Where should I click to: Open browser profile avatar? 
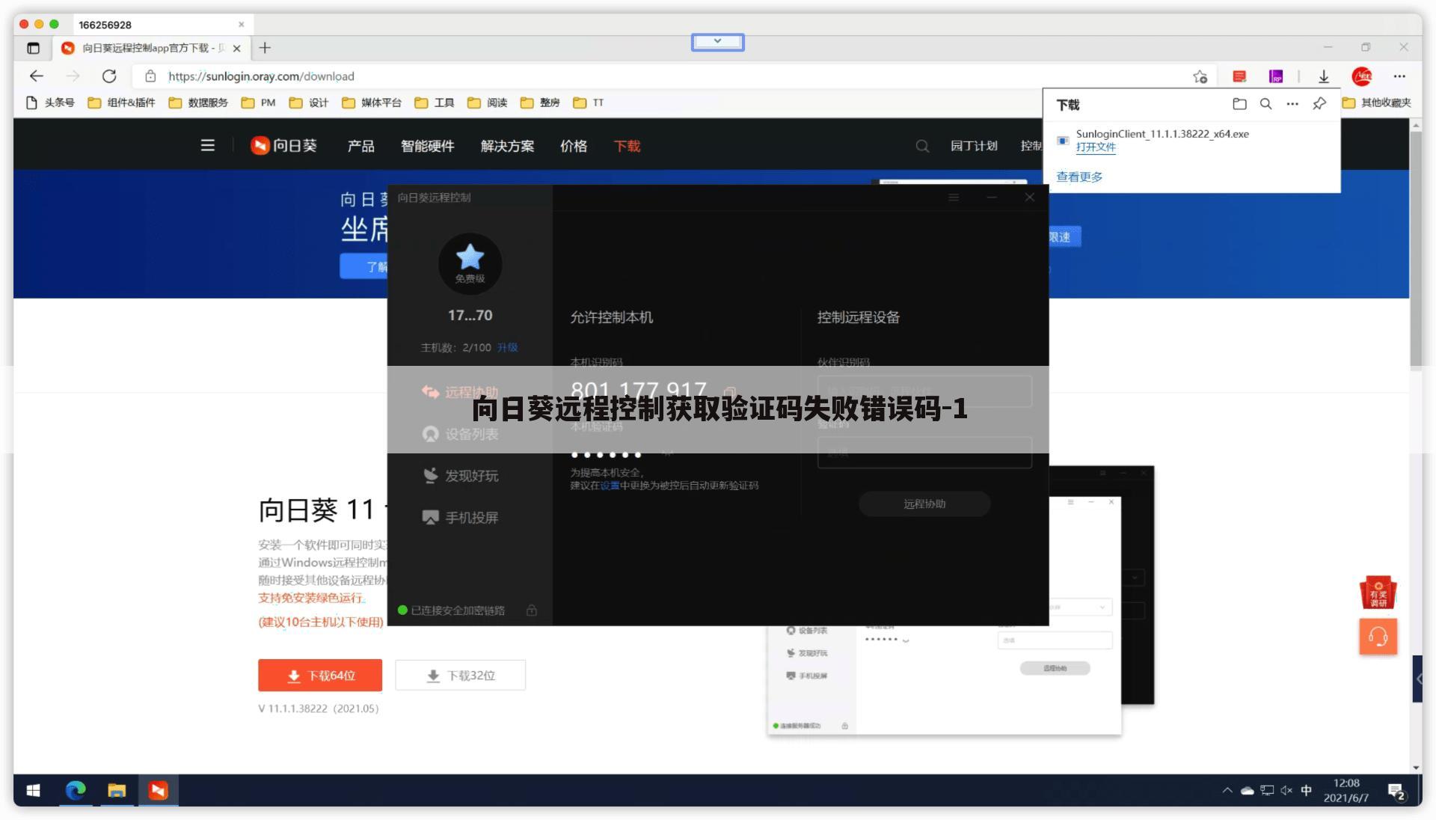pyautogui.click(x=1362, y=76)
